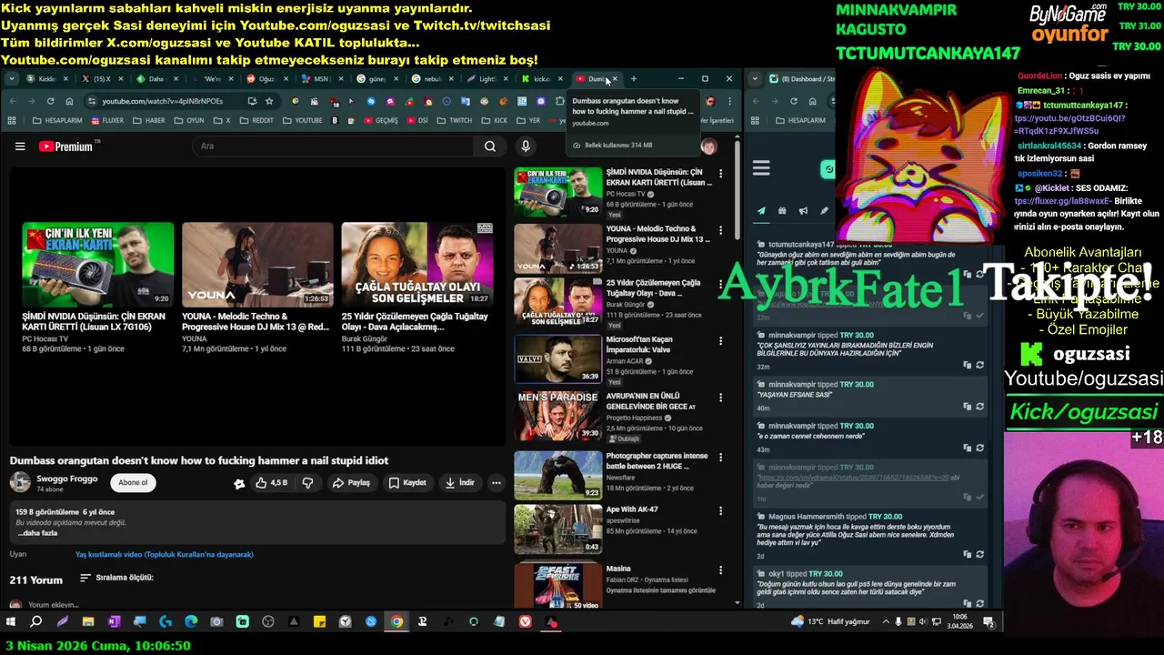The width and height of the screenshot is (1164, 655).
Task: Click the Paylaş share button
Action: pyautogui.click(x=351, y=483)
